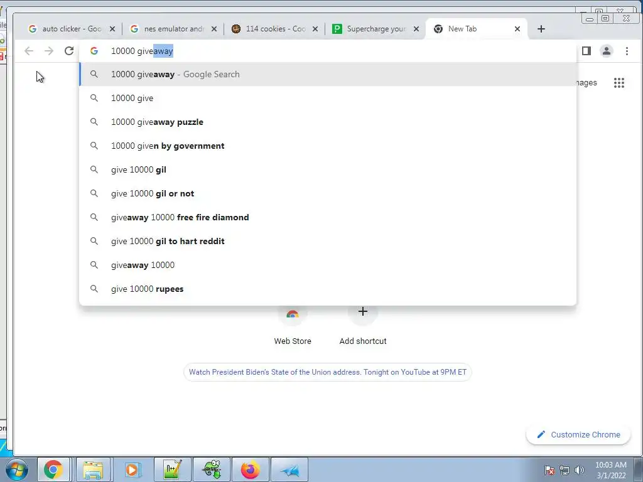Close the New Tab tab
Viewport: 643px width, 482px height.
517,29
